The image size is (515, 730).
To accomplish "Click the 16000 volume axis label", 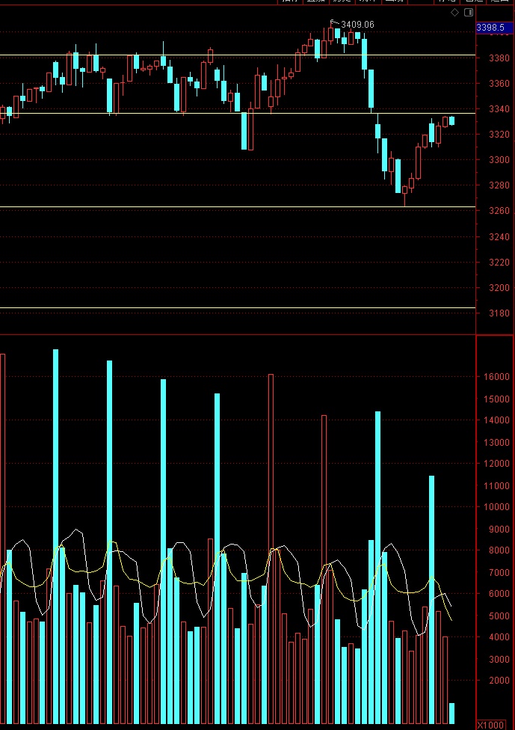I will [498, 377].
